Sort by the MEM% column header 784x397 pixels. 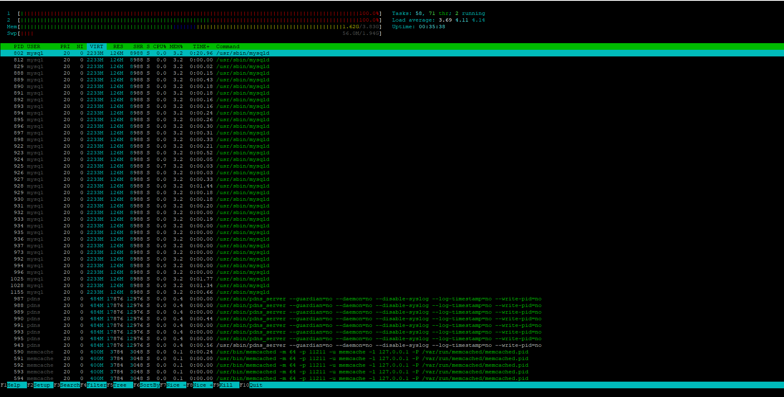click(176, 46)
